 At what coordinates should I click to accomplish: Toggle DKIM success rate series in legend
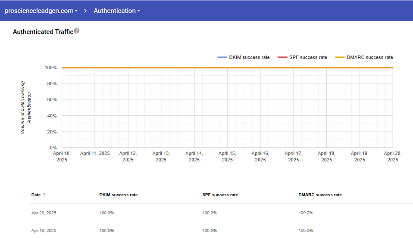[x=249, y=57]
